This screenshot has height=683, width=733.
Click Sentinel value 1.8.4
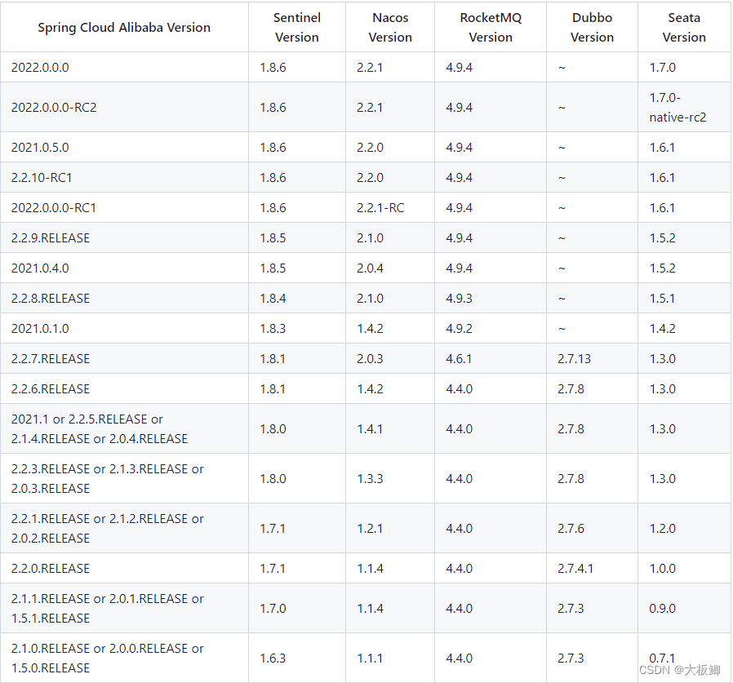coord(273,299)
